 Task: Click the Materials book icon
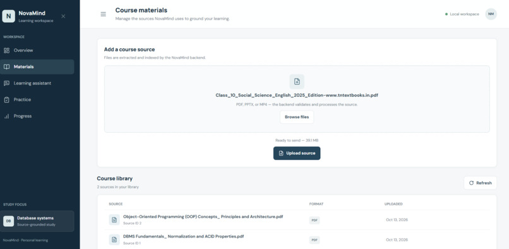[6, 66]
